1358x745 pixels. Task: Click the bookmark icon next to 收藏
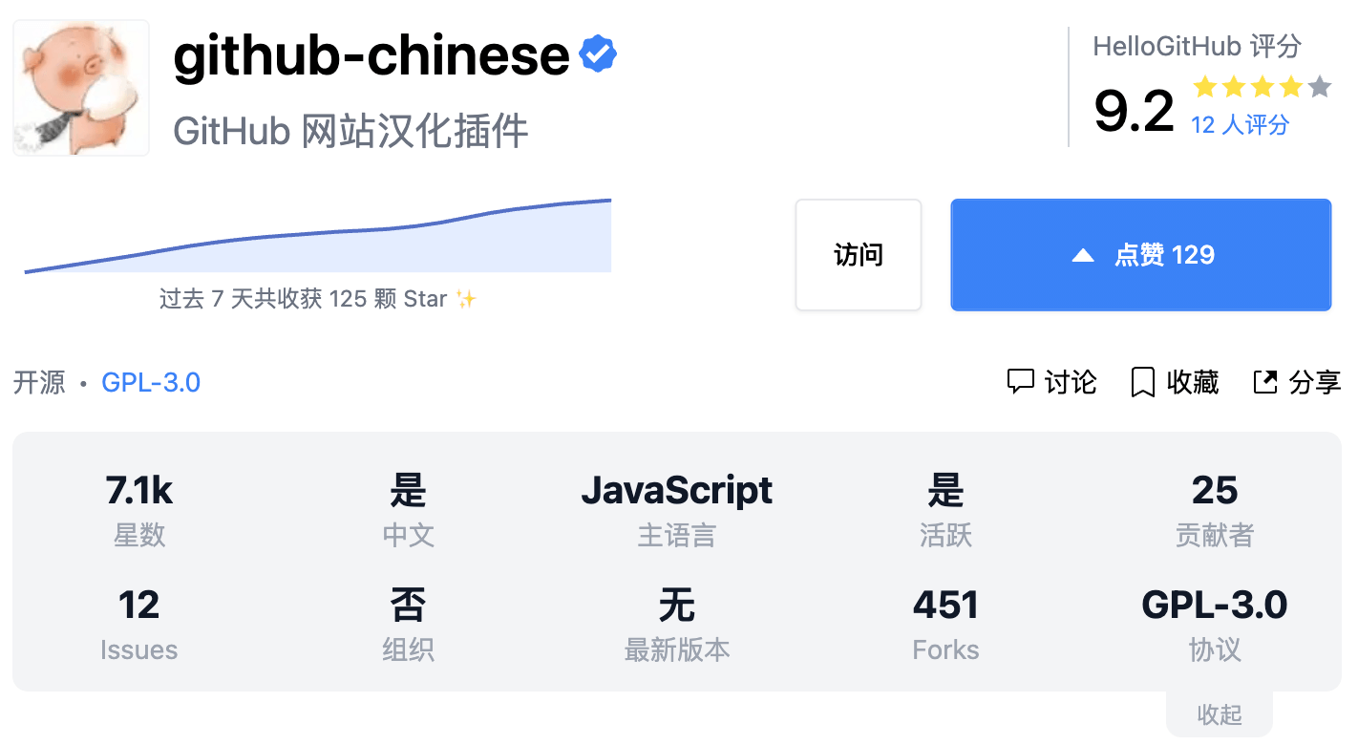[x=1142, y=381]
